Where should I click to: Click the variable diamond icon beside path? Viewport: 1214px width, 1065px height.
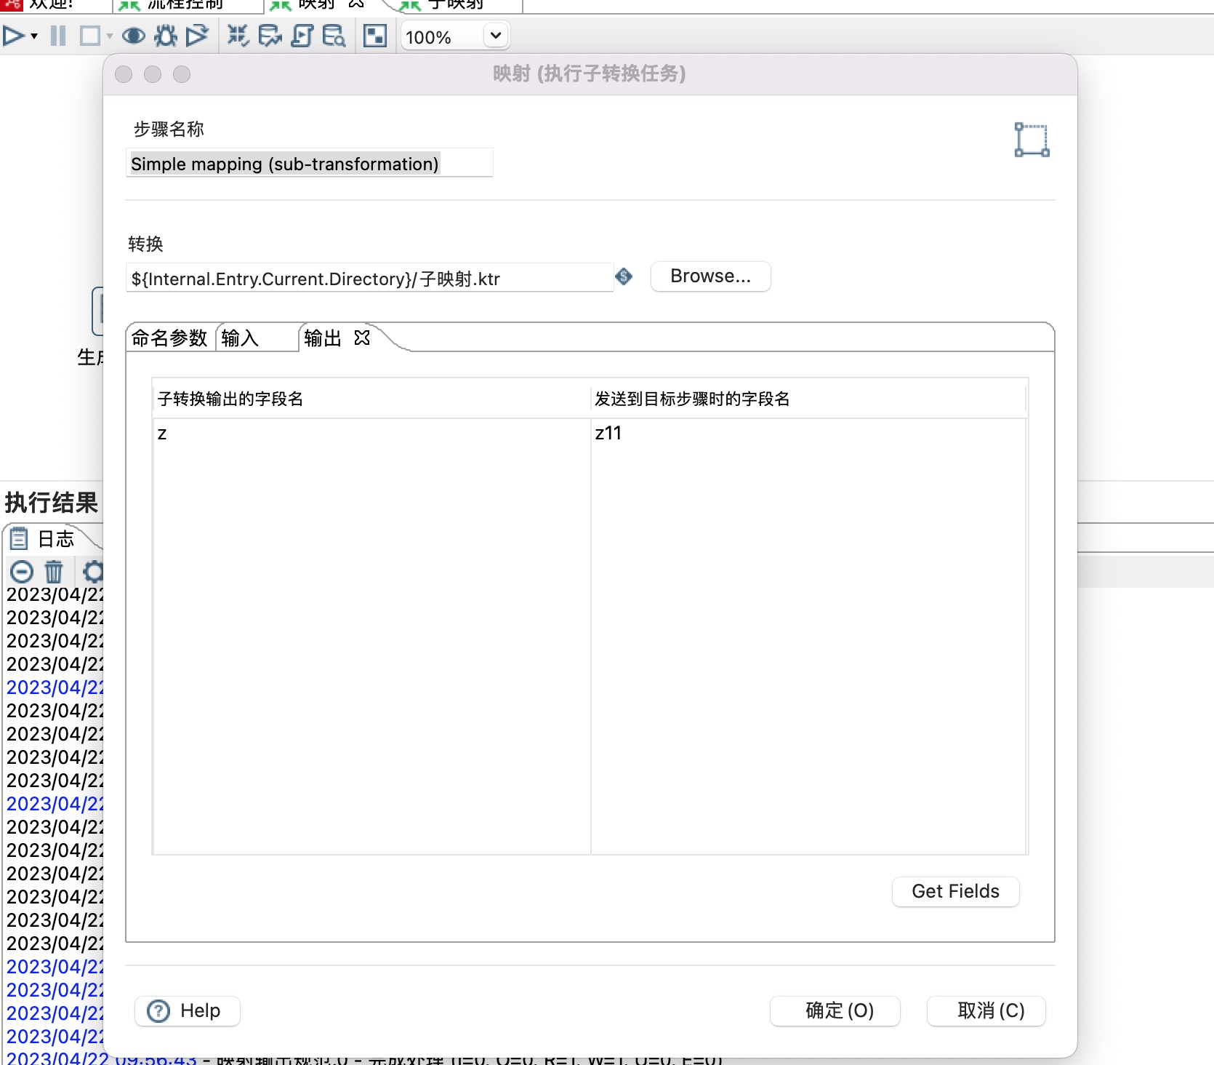click(624, 277)
